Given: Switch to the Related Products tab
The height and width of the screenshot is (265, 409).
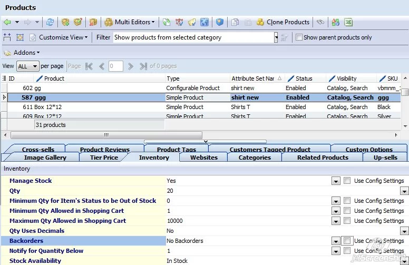Looking at the screenshot, I should (323, 158).
